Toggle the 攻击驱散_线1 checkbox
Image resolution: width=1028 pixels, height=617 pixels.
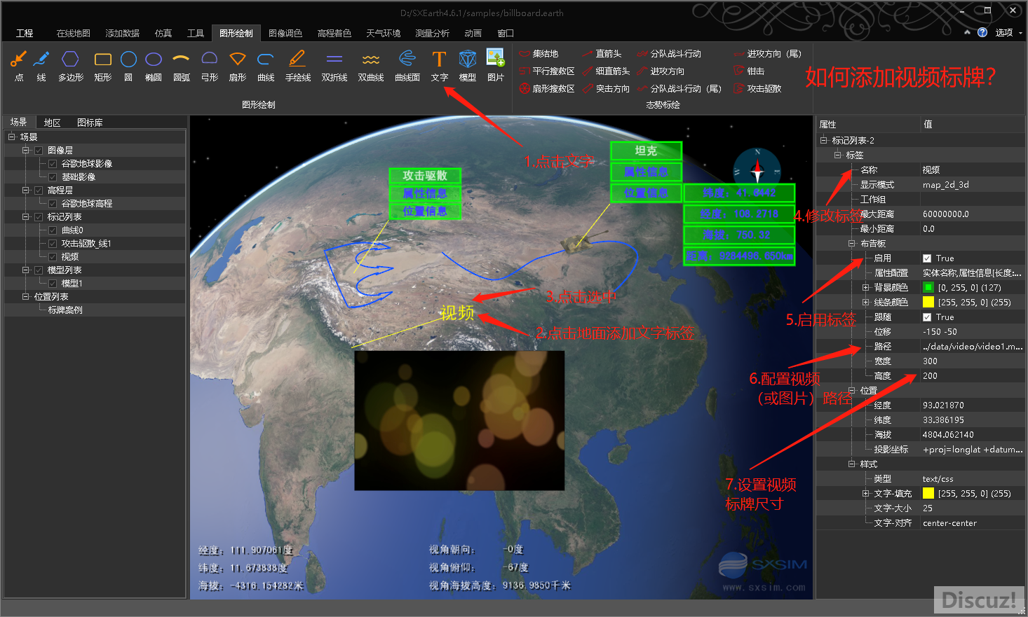(53, 244)
